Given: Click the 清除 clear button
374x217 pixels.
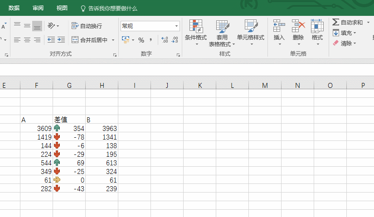Looking at the screenshot, I should (345, 43).
